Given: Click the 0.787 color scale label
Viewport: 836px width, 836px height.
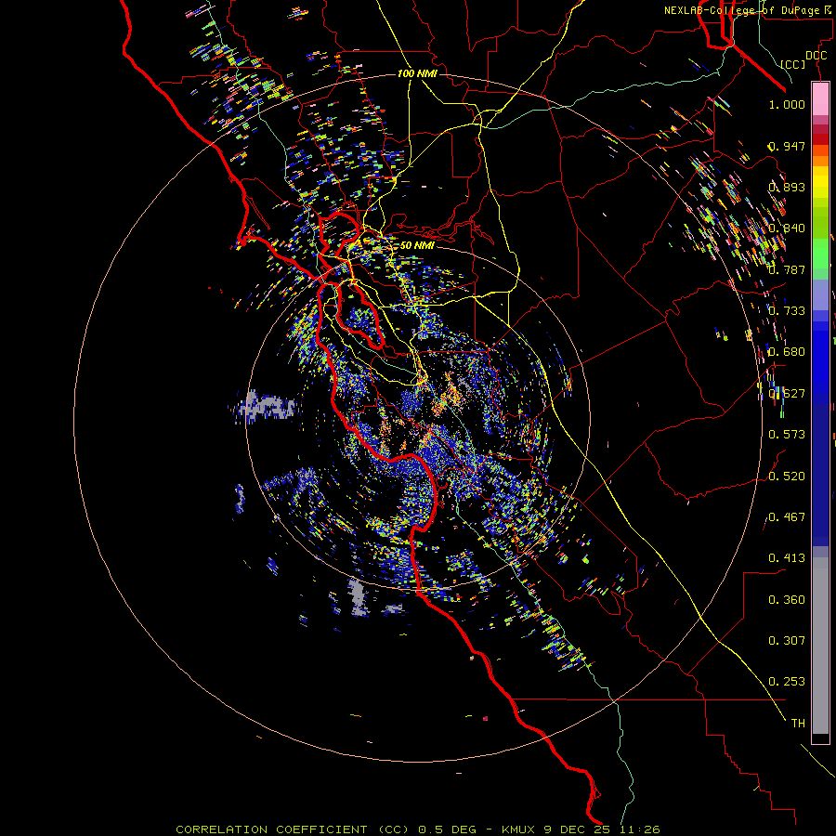Looking at the screenshot, I should tap(787, 269).
